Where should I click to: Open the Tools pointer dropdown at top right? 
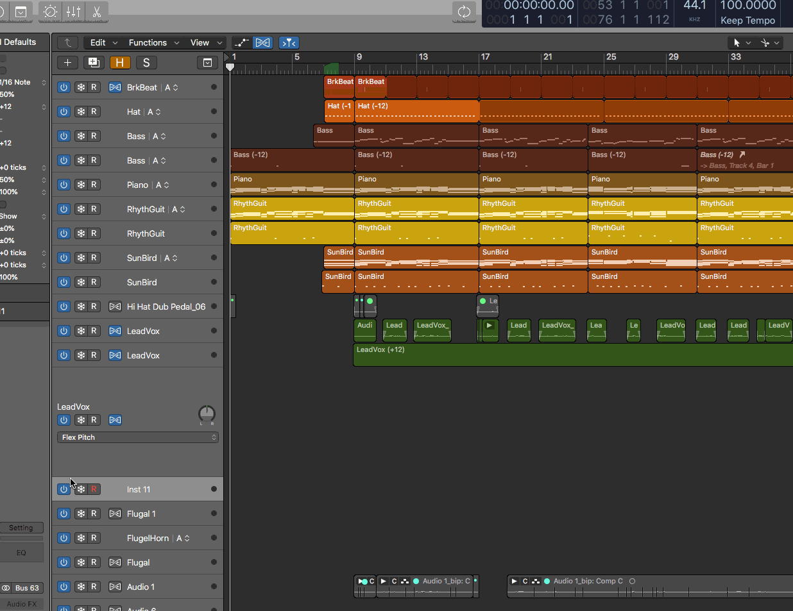(741, 42)
